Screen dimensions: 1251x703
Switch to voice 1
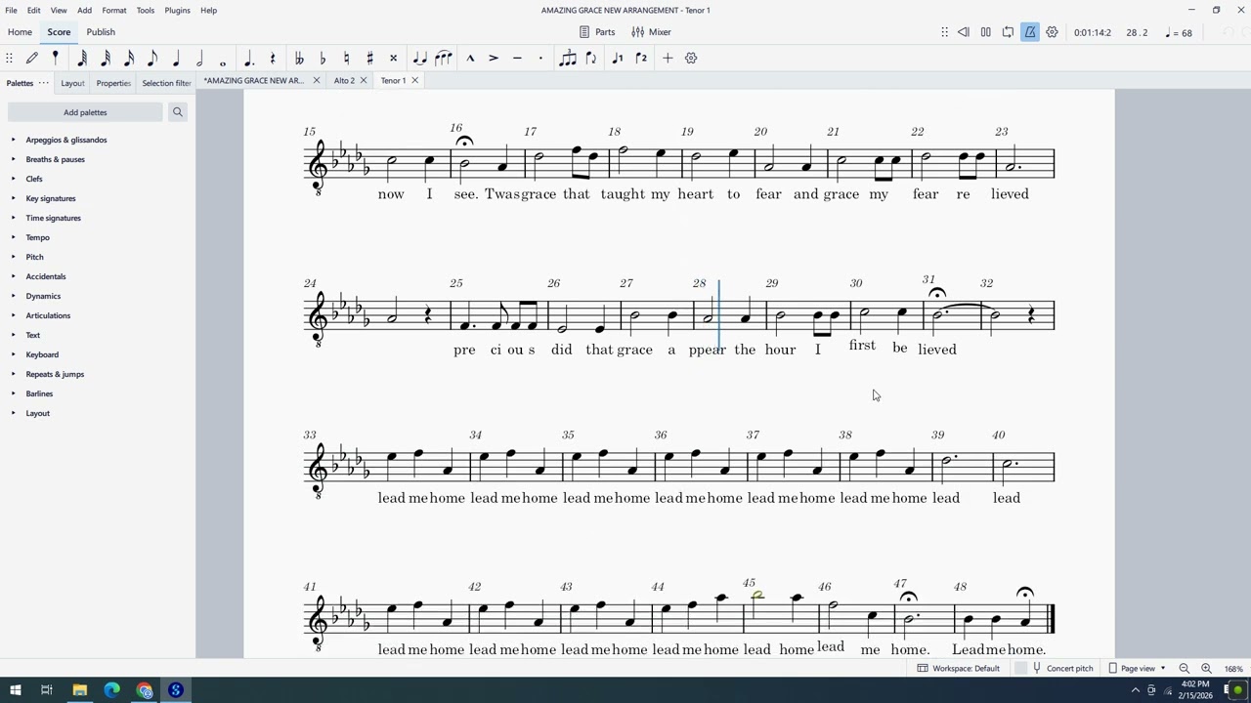[x=618, y=59]
